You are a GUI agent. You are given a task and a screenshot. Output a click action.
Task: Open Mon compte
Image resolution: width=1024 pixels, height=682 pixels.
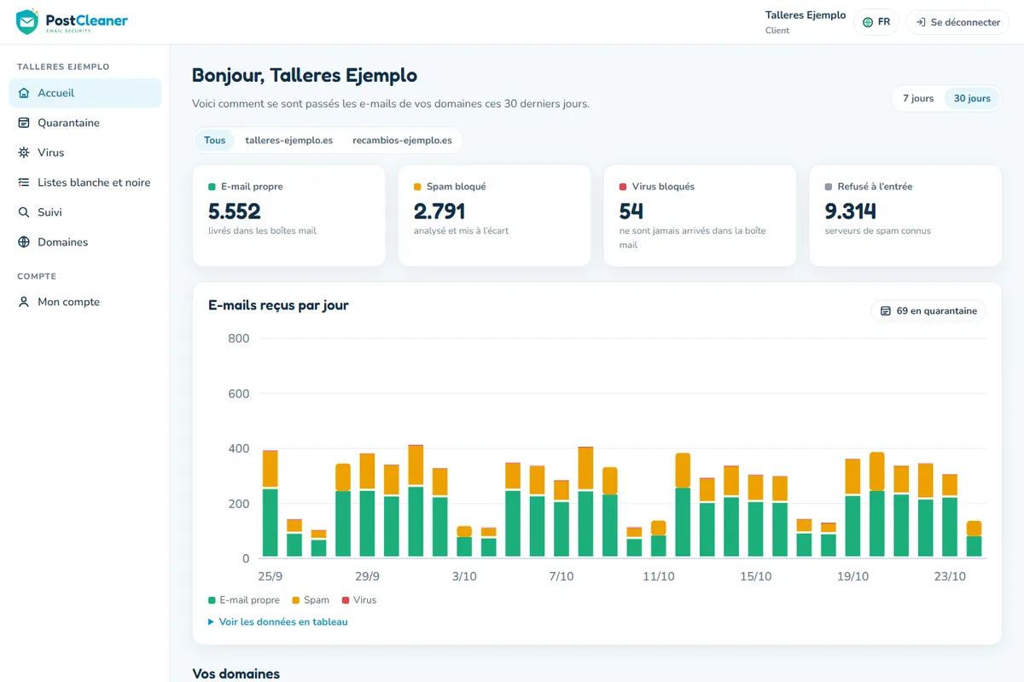click(x=84, y=302)
